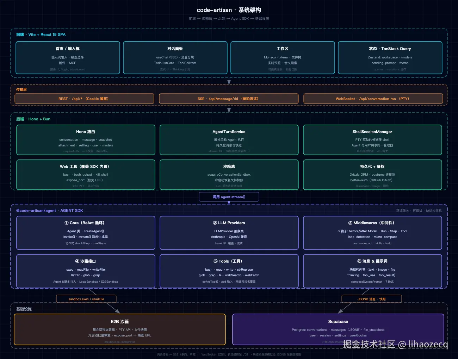Select the AgentTurnService card
The height and width of the screenshot is (359, 458).
229,140
